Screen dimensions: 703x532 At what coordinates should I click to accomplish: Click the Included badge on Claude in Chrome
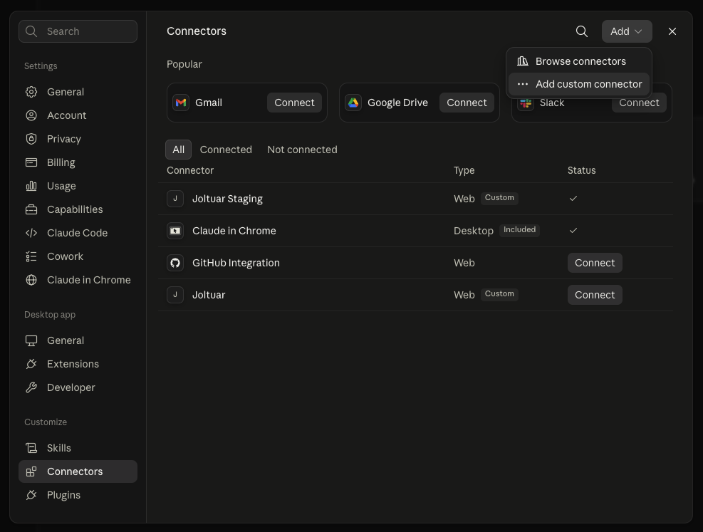[x=519, y=230]
